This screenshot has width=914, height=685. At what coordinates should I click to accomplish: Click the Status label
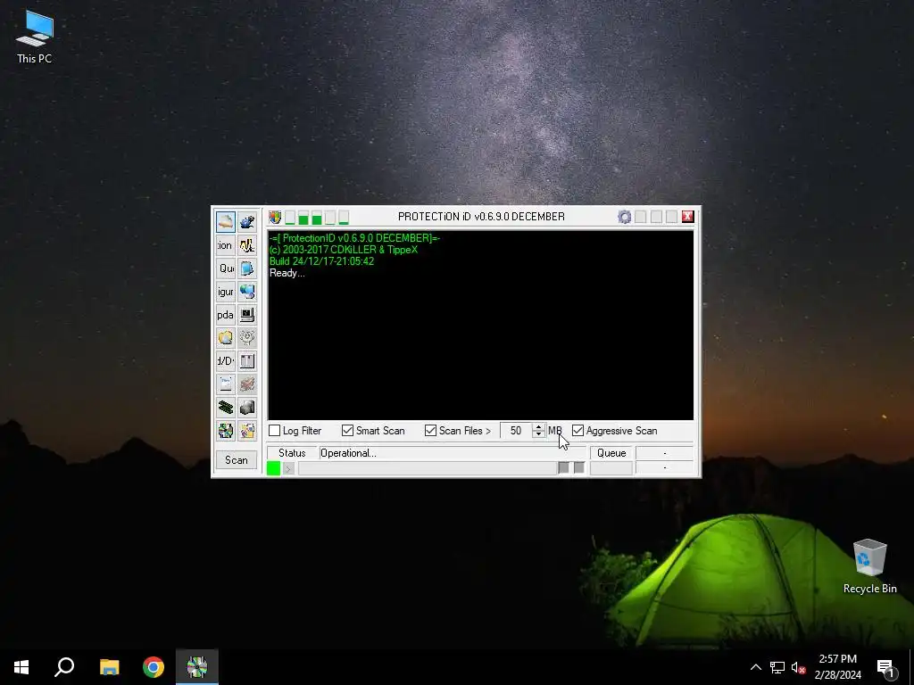(292, 453)
